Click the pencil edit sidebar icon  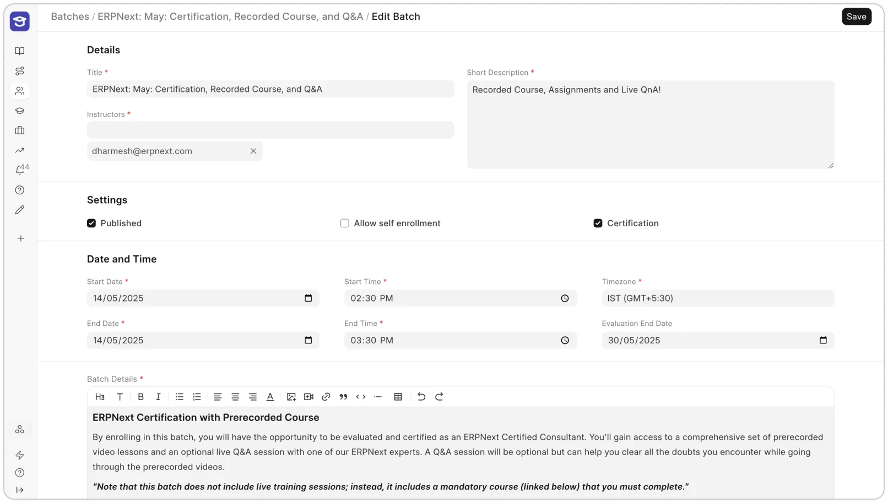pyautogui.click(x=20, y=210)
